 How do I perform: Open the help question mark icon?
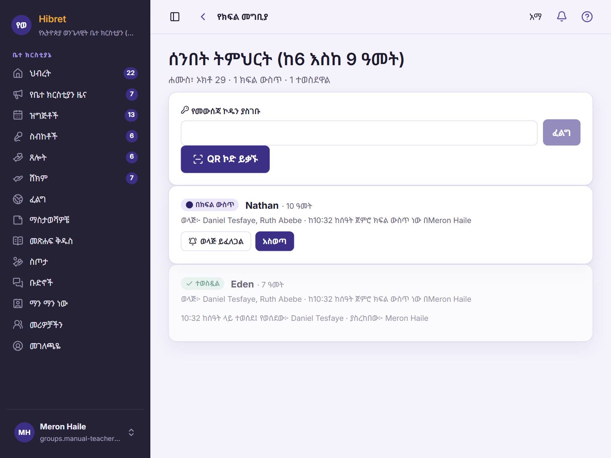coord(587,17)
